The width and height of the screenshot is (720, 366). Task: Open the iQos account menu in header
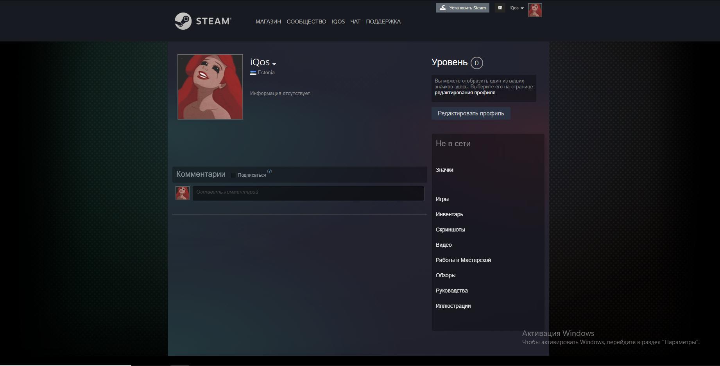tap(516, 8)
